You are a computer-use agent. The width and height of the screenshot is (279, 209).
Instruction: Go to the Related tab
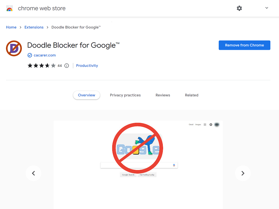coord(192,95)
